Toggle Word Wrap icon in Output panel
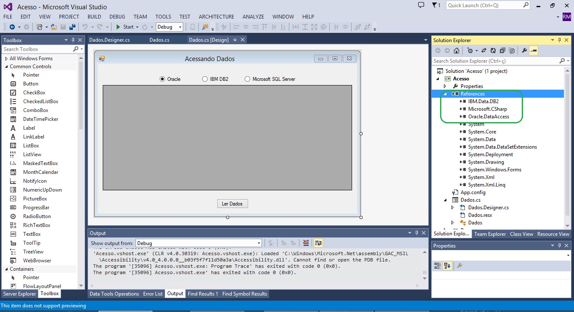 pos(318,243)
